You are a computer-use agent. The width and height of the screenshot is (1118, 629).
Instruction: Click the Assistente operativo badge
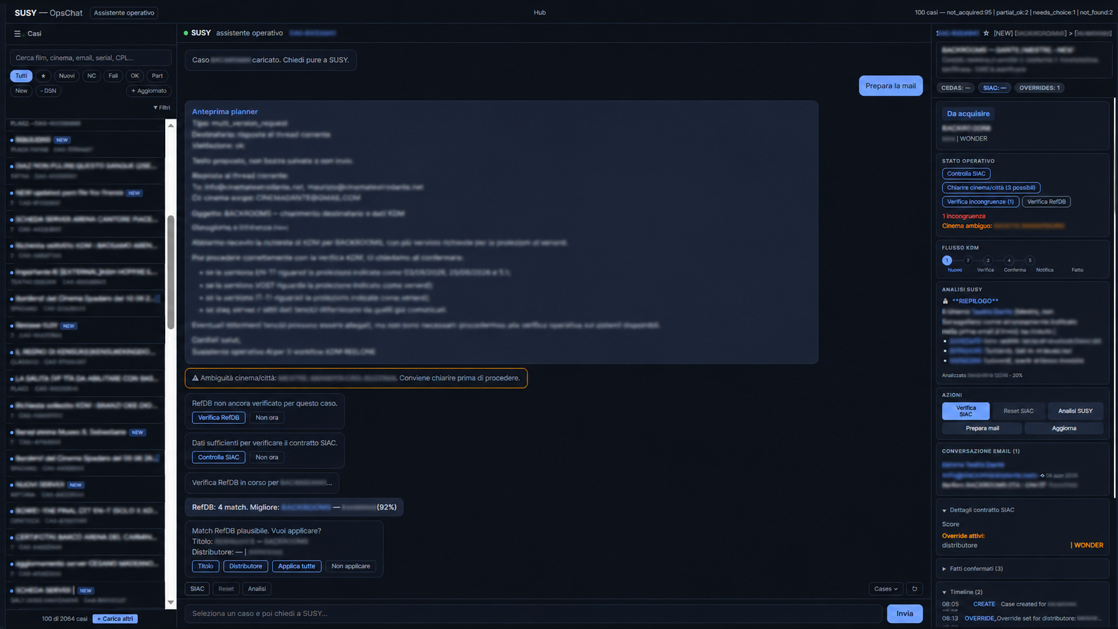pos(124,13)
